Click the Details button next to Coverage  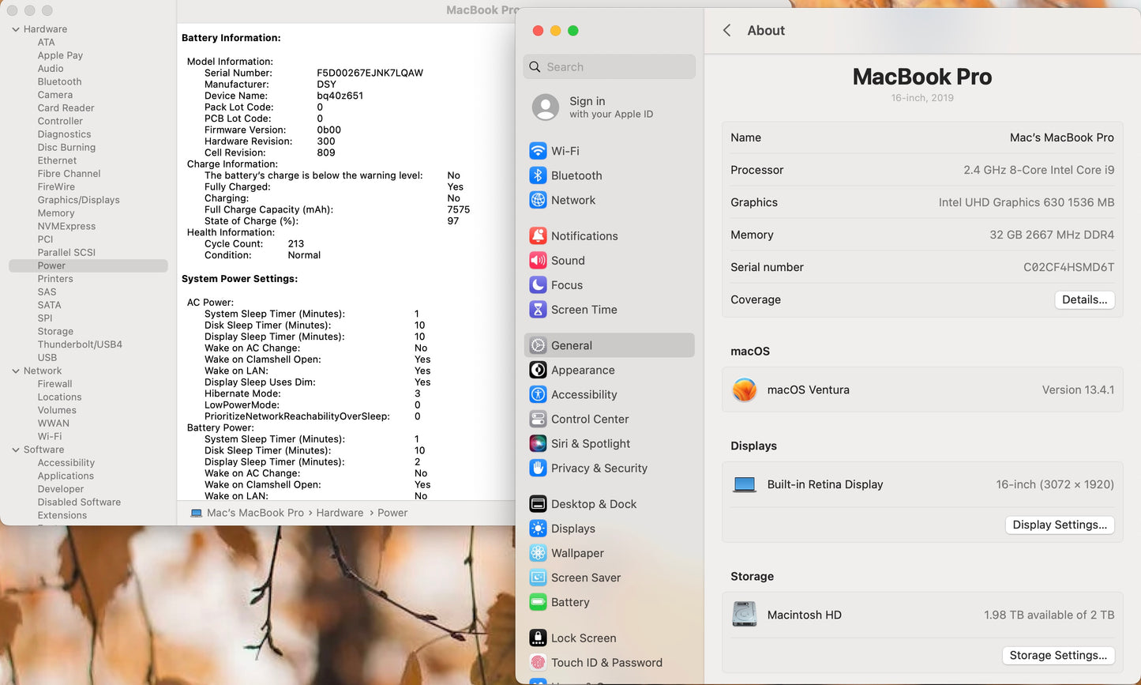pos(1084,299)
